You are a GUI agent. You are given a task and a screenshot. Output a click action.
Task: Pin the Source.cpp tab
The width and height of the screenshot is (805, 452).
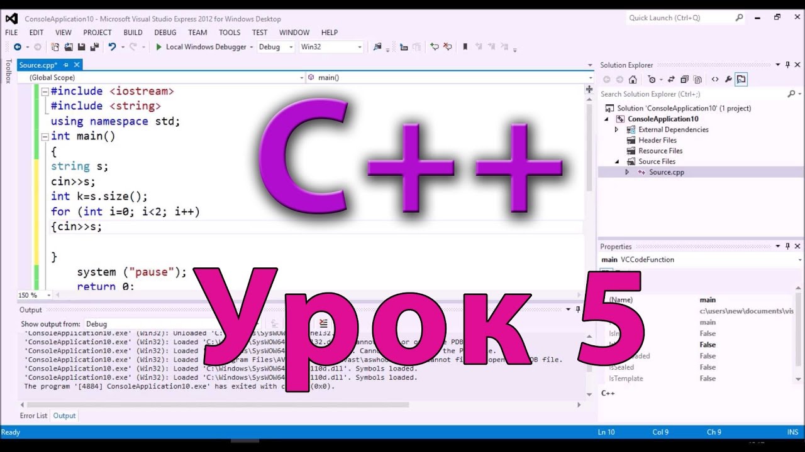66,65
